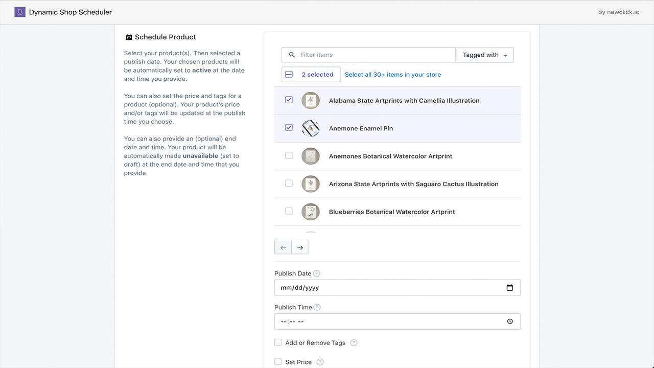Go to the next page of products

300,247
